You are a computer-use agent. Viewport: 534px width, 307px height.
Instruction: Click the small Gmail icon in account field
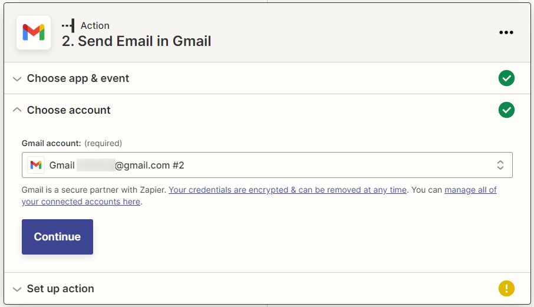click(x=36, y=166)
